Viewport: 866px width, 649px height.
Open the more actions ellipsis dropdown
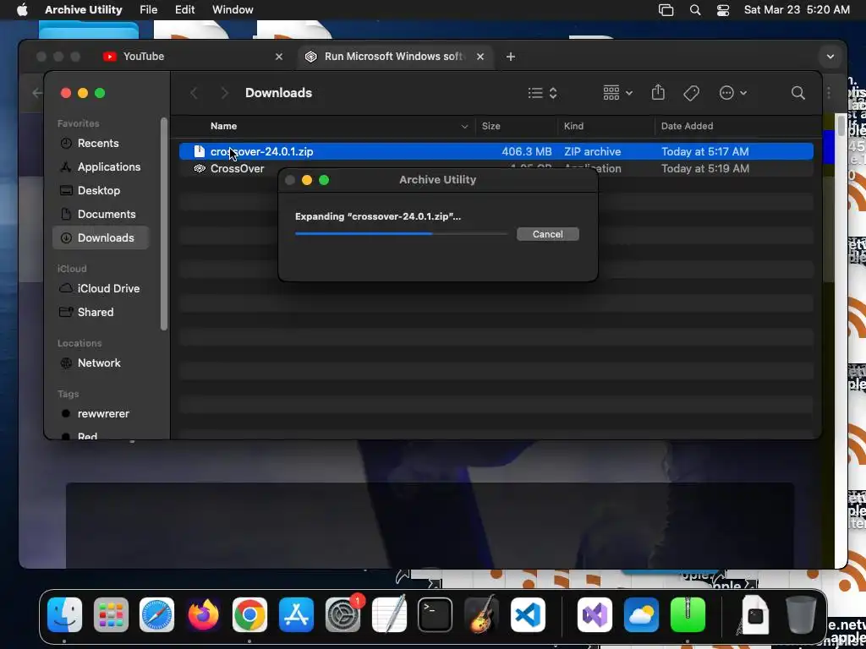coord(733,93)
